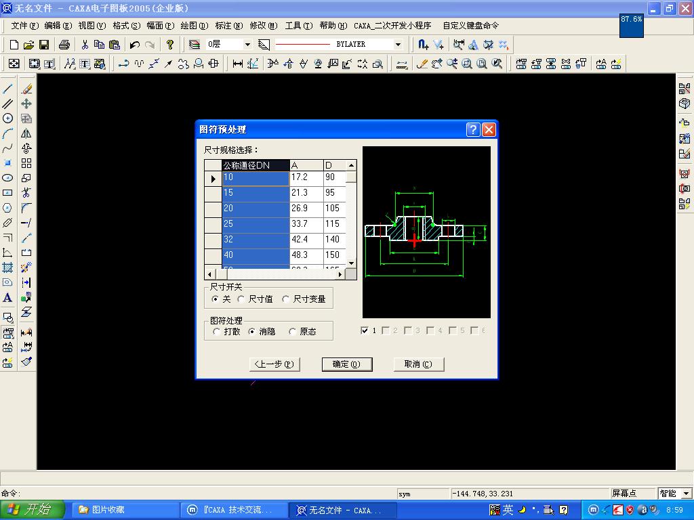Click the Undo arrow icon

135,44
